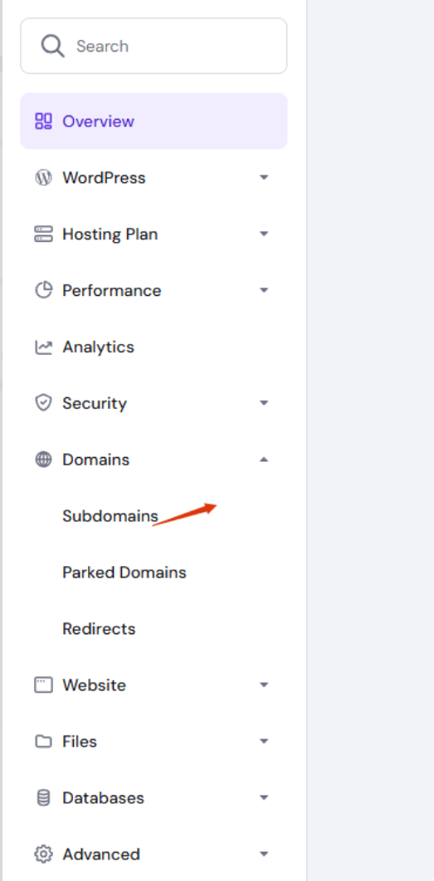The height and width of the screenshot is (881, 434).
Task: Click the Advanced gear icon
Action: click(43, 854)
